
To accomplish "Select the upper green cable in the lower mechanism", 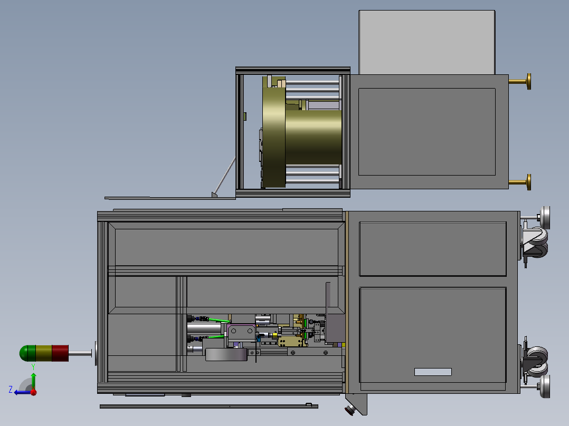I will [219, 320].
